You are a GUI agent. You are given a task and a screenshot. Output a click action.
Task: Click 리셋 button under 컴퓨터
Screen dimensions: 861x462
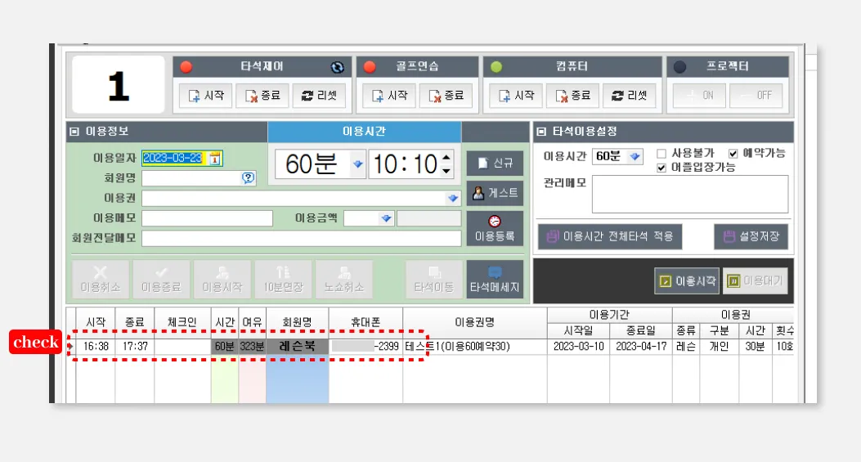[630, 96]
